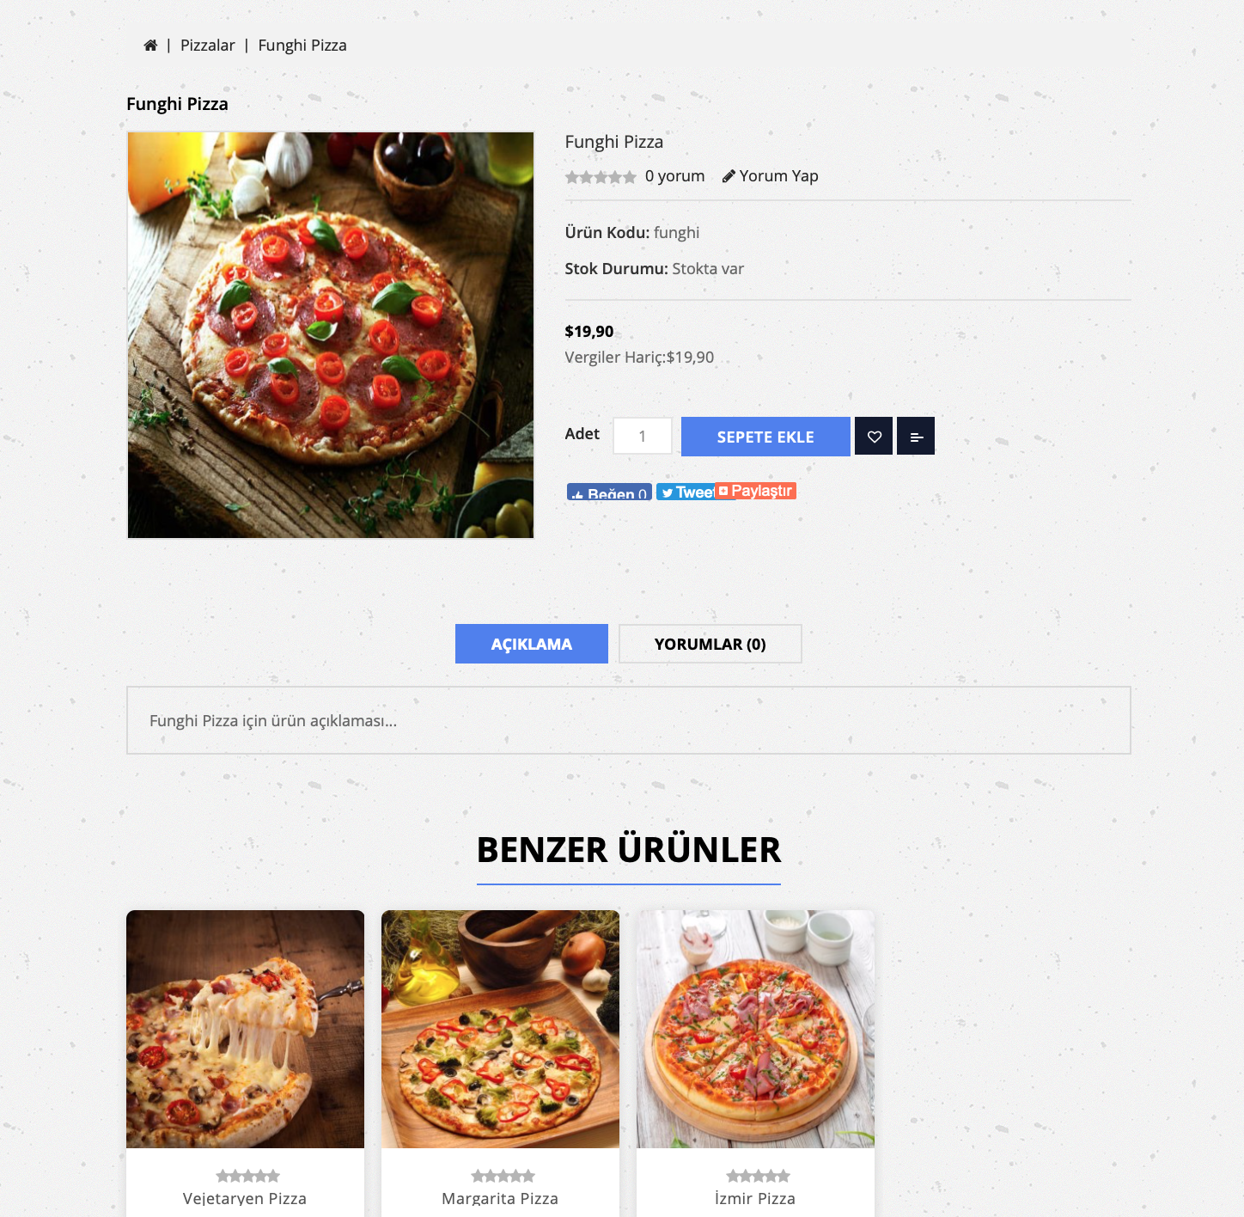The width and height of the screenshot is (1244, 1217).
Task: Click star rating of Vejetaryen Pizza
Action: coord(247,1176)
